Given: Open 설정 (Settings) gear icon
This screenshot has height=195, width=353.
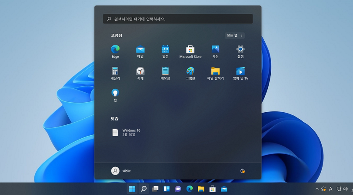Looking at the screenshot, I should 240,52.
